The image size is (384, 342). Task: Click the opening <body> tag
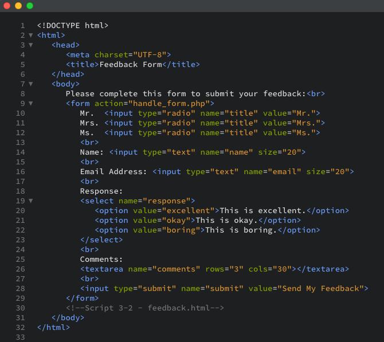tap(66, 84)
